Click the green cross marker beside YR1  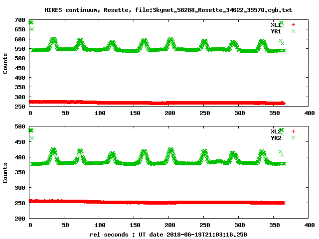(x=293, y=31)
